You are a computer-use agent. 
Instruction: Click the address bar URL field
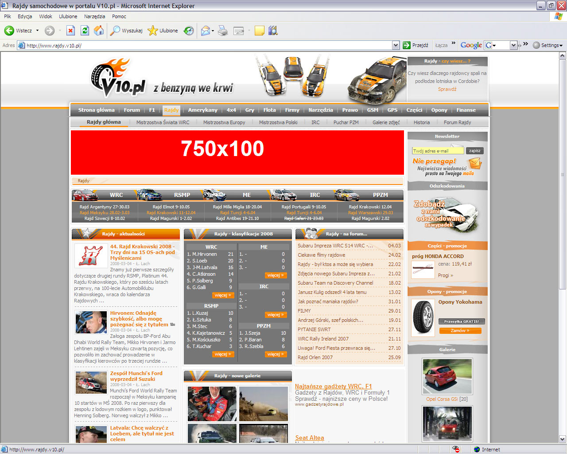click(208, 45)
